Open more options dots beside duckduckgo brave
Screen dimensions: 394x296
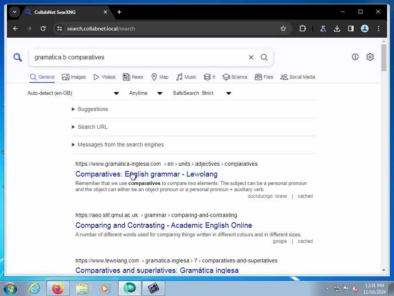tap(292, 196)
